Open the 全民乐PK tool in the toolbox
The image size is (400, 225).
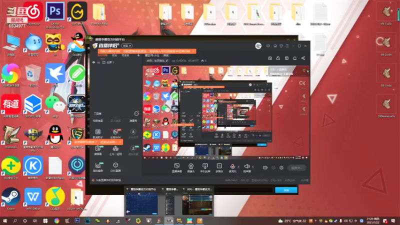(115, 133)
